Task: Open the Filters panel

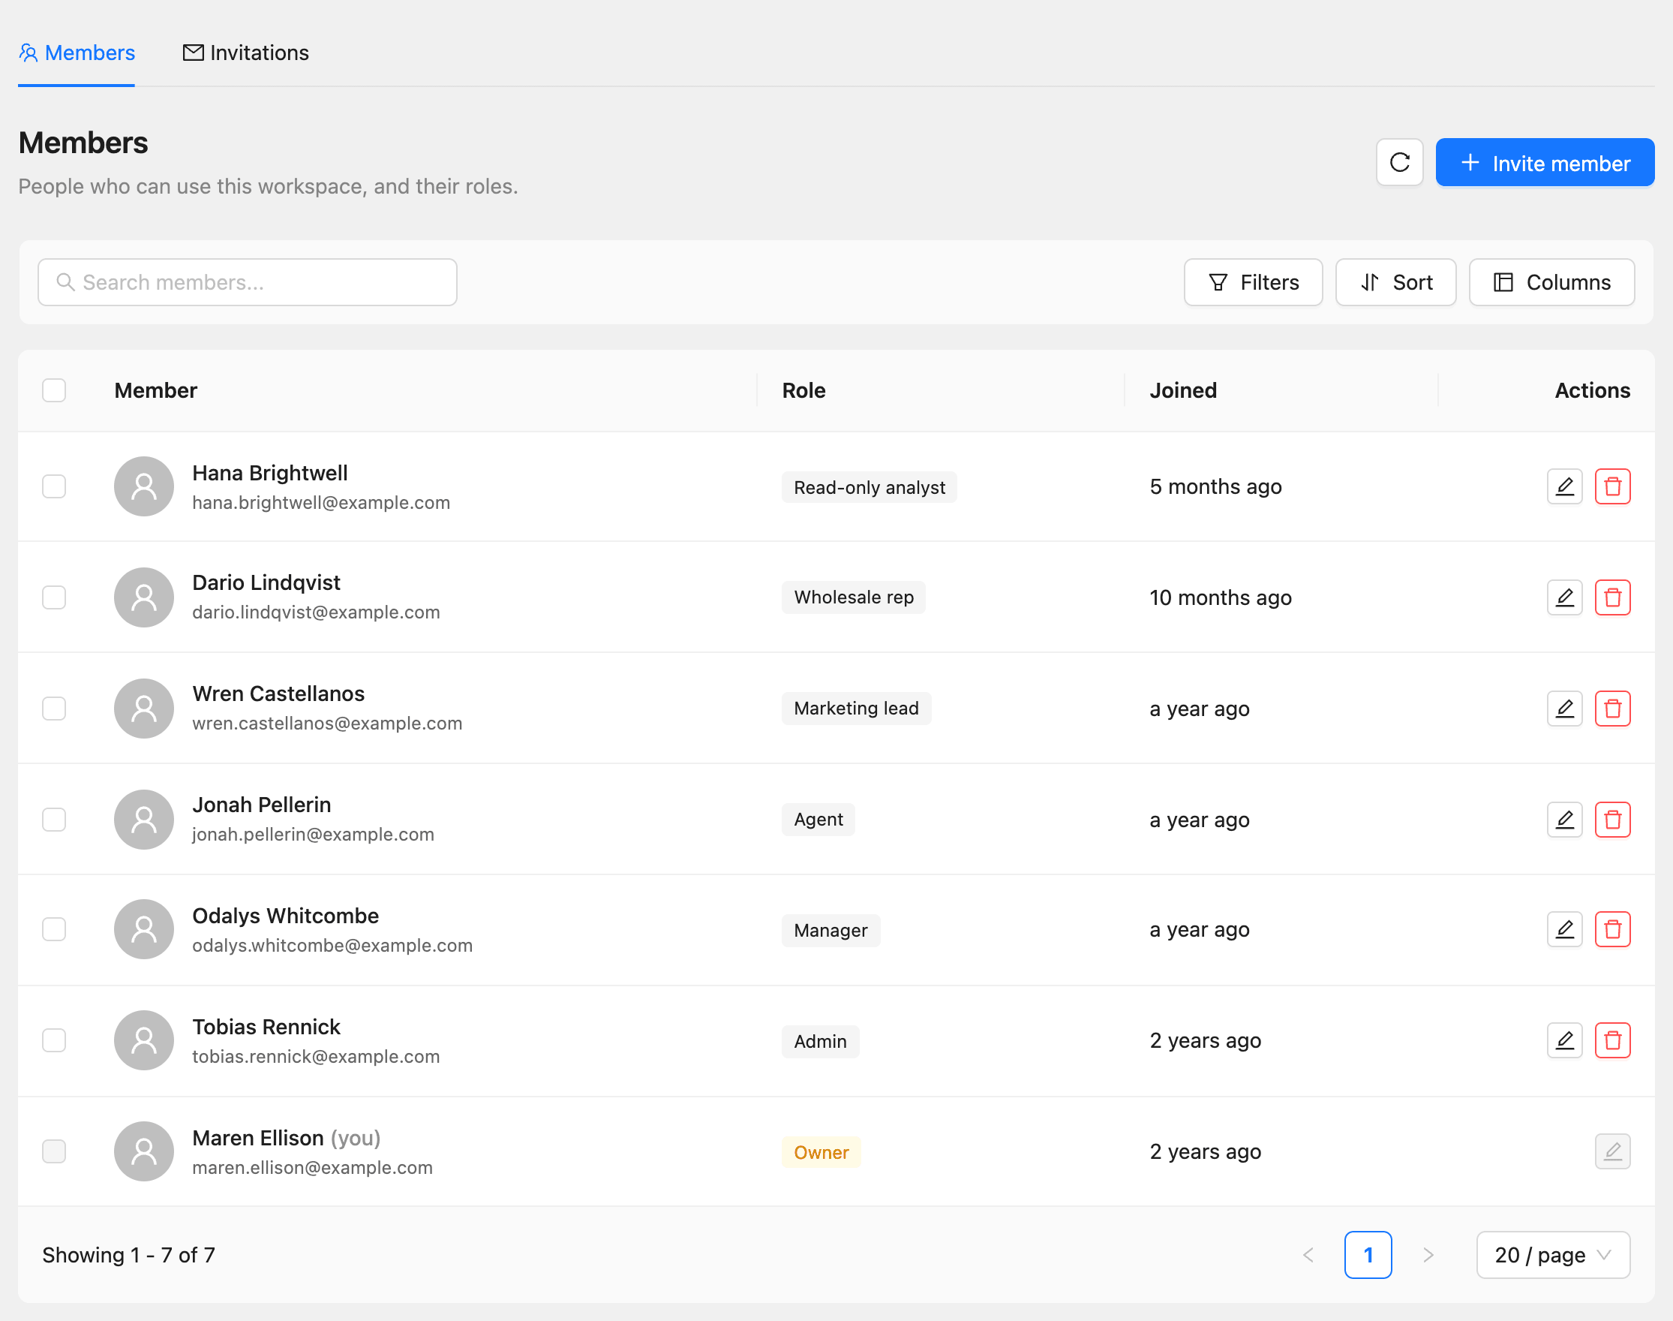Action: click(x=1253, y=282)
